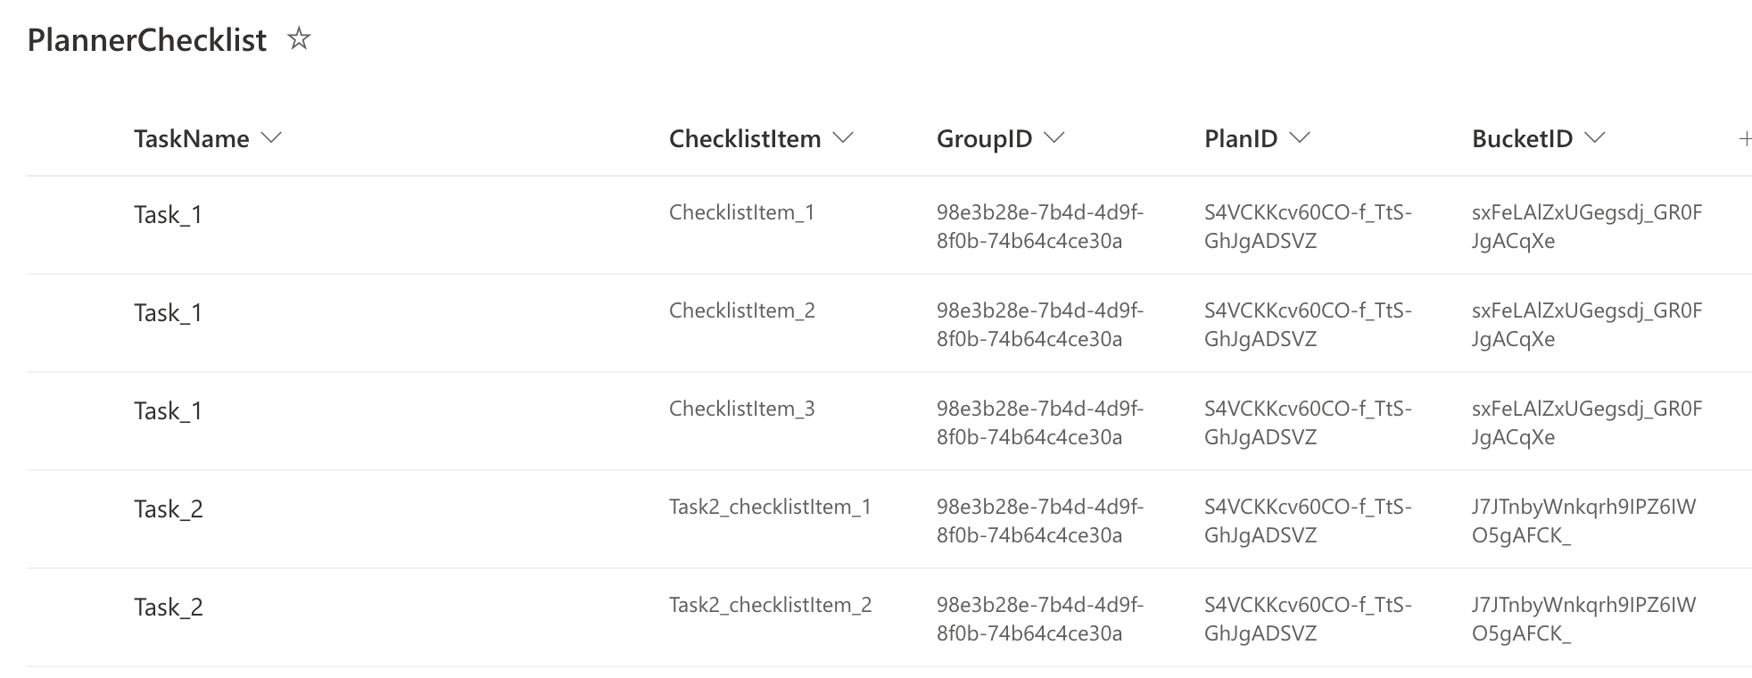Open the TaskName column options chevron
This screenshot has width=1752, height=678.
pos(272,137)
